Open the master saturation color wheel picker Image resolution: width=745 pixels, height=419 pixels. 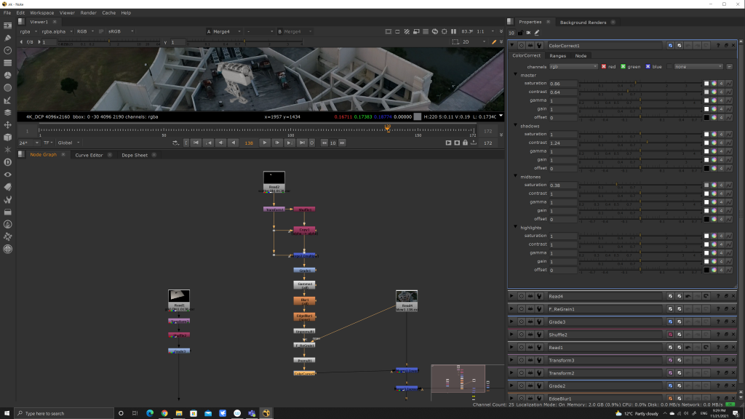click(x=714, y=84)
